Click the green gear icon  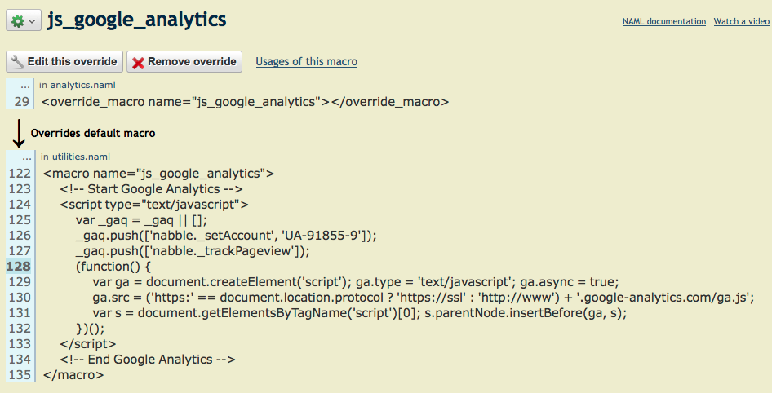17,21
